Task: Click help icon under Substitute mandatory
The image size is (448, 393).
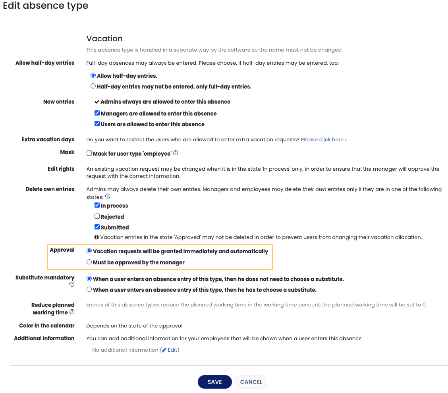Action: pos(72,284)
